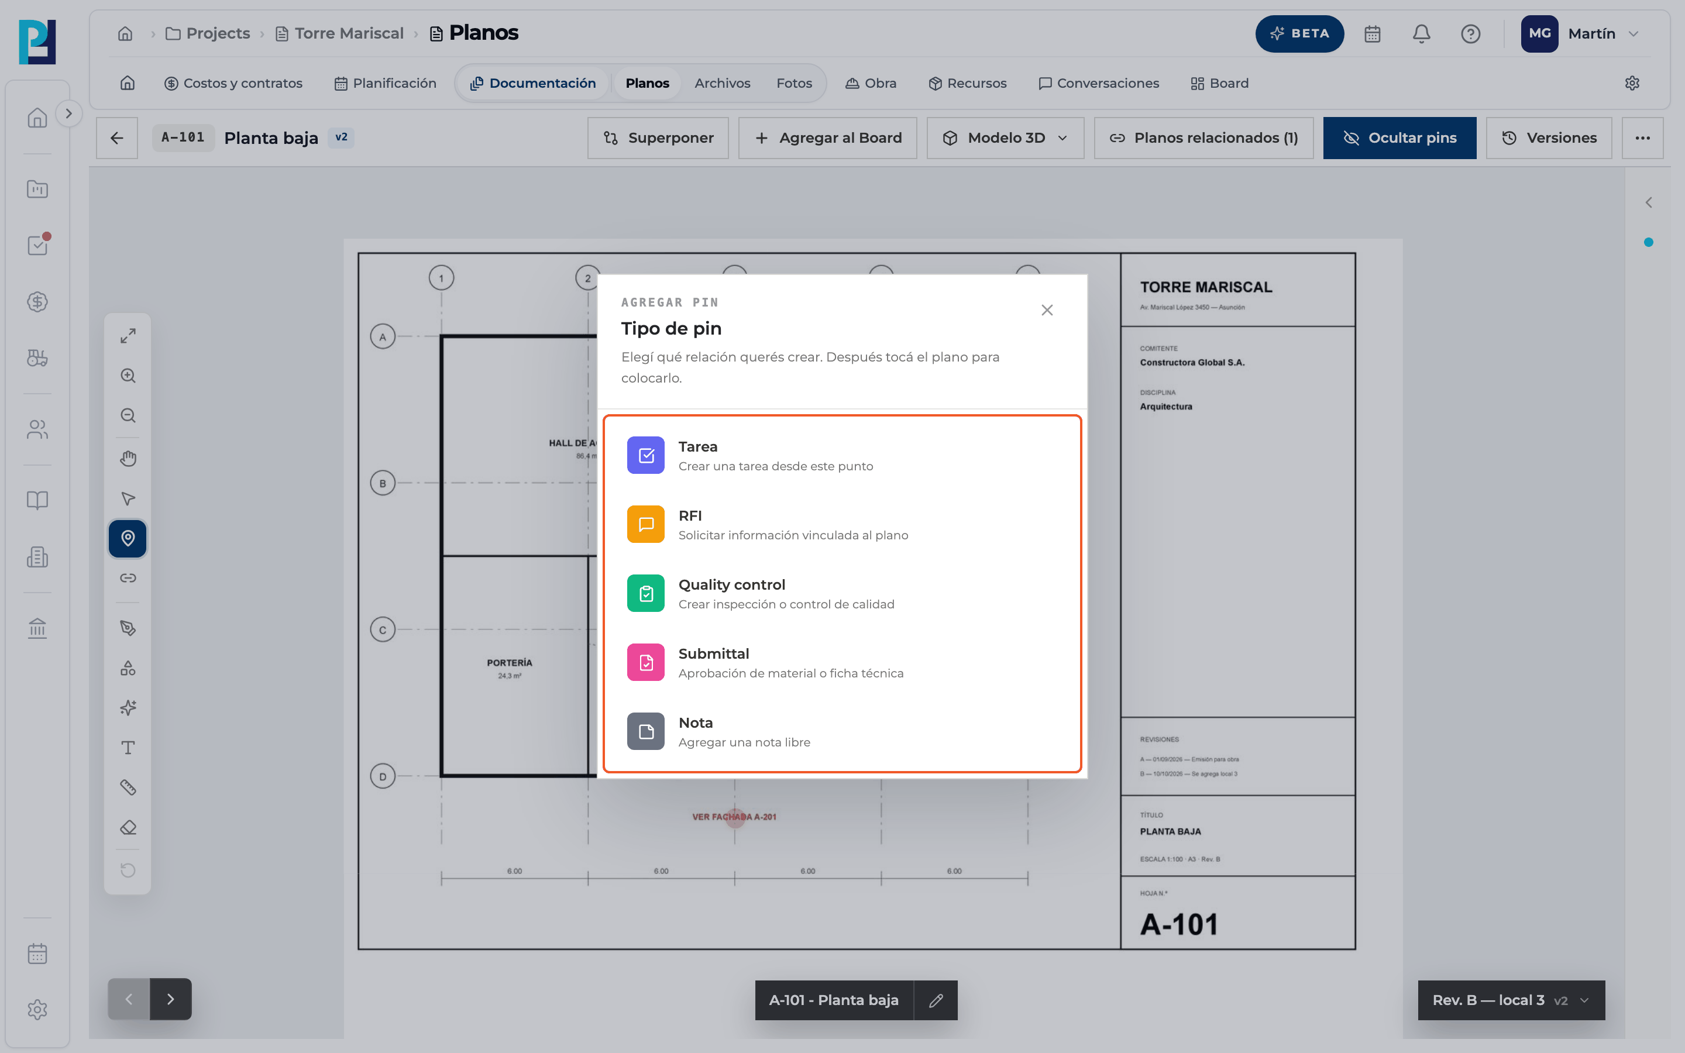This screenshot has height=1053, width=1685.
Task: Select the pen drawing tool
Action: [128, 628]
